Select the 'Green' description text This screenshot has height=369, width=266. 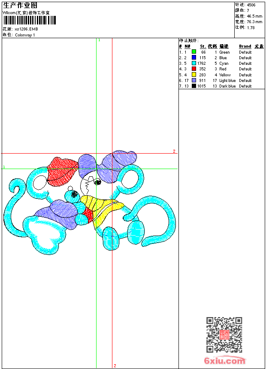224,52
